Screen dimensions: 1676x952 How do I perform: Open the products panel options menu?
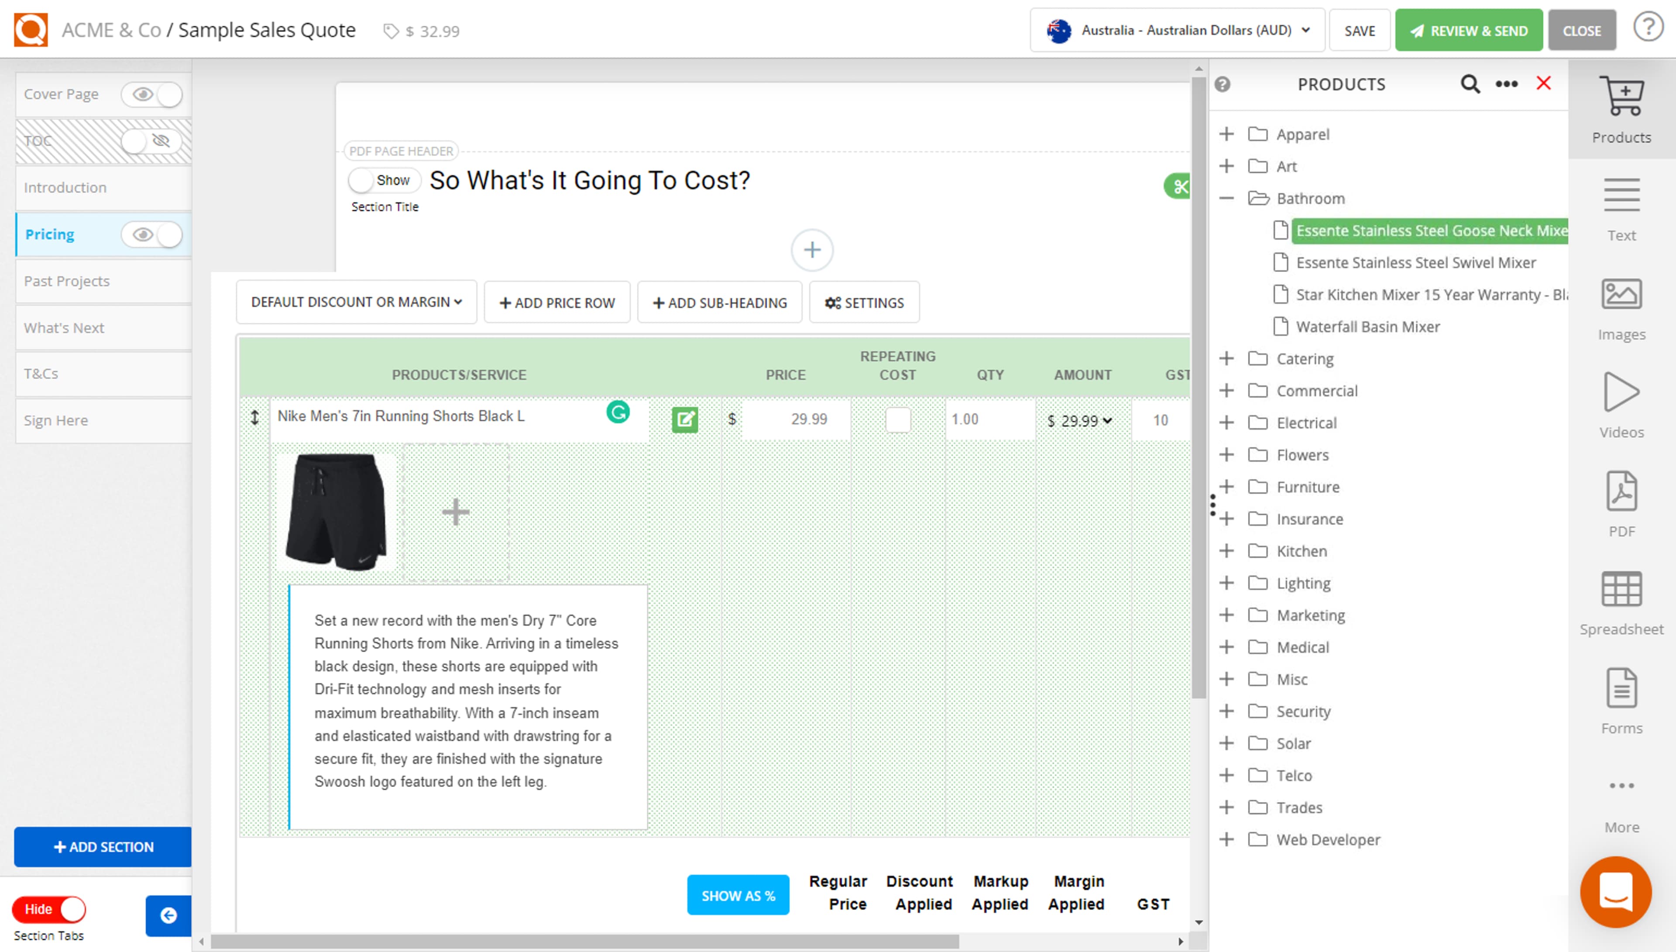1506,84
